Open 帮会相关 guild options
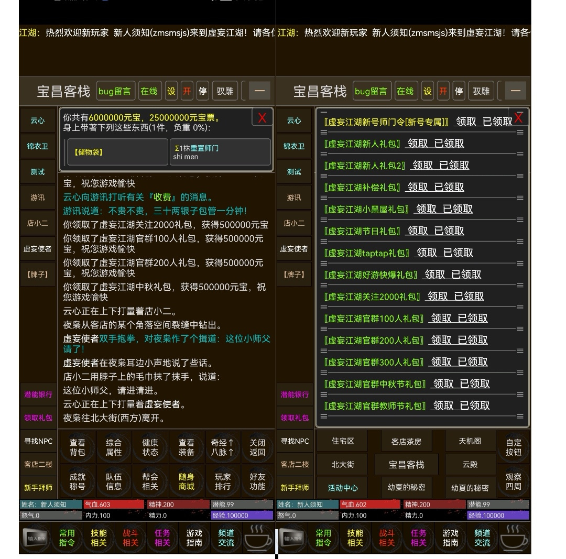The height and width of the screenshot is (559, 566). (x=150, y=481)
